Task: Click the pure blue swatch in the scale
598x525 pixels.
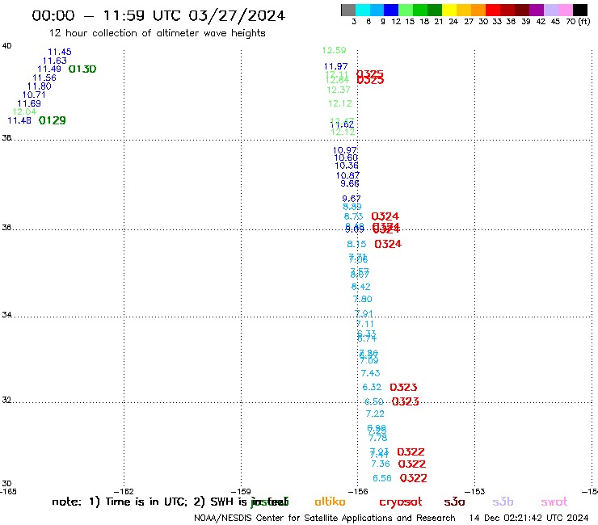Action: (391, 10)
